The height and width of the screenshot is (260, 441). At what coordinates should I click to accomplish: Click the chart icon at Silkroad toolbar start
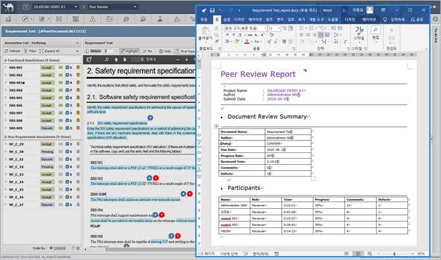pyautogui.click(x=8, y=19)
